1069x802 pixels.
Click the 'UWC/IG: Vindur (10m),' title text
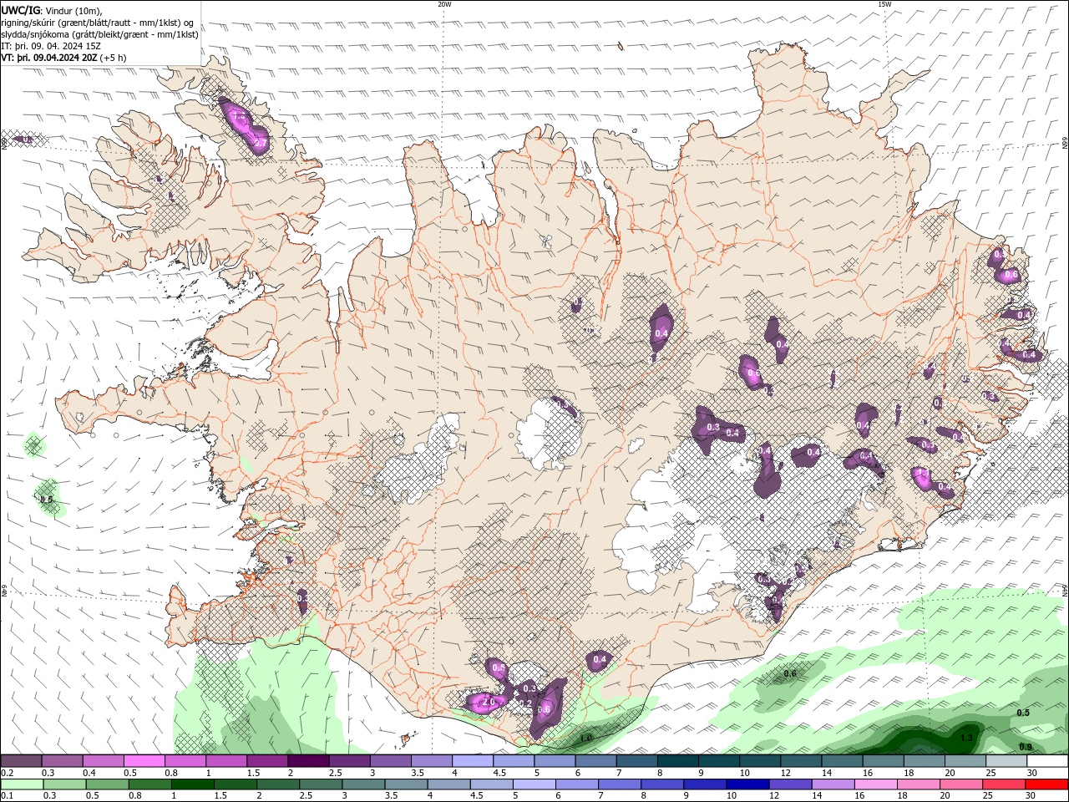click(x=52, y=10)
